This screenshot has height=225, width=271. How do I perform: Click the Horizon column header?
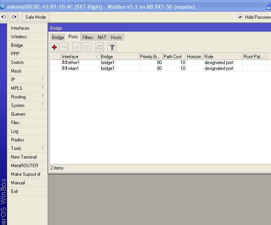tap(195, 57)
